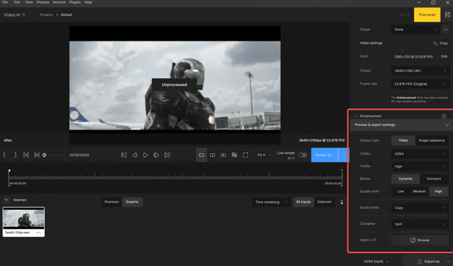The width and height of the screenshot is (453, 266).
Task: Open options menu on Test01-720p.mp4 thumbnail
Action: [39, 232]
